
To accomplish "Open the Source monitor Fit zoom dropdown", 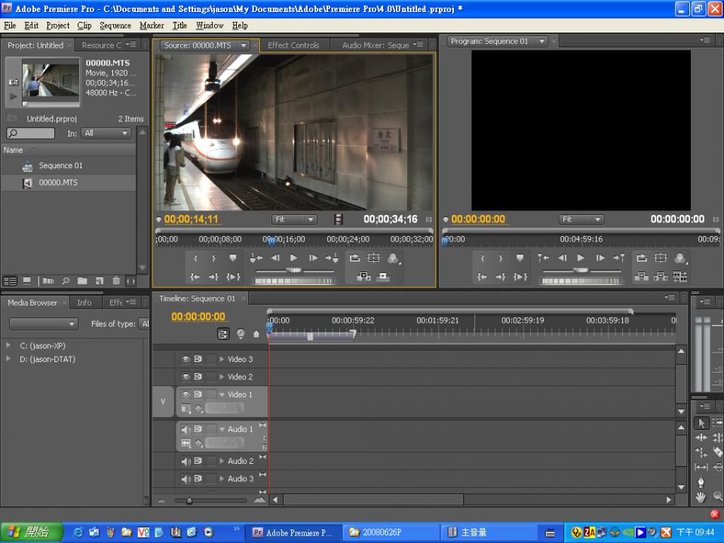I will [x=294, y=219].
